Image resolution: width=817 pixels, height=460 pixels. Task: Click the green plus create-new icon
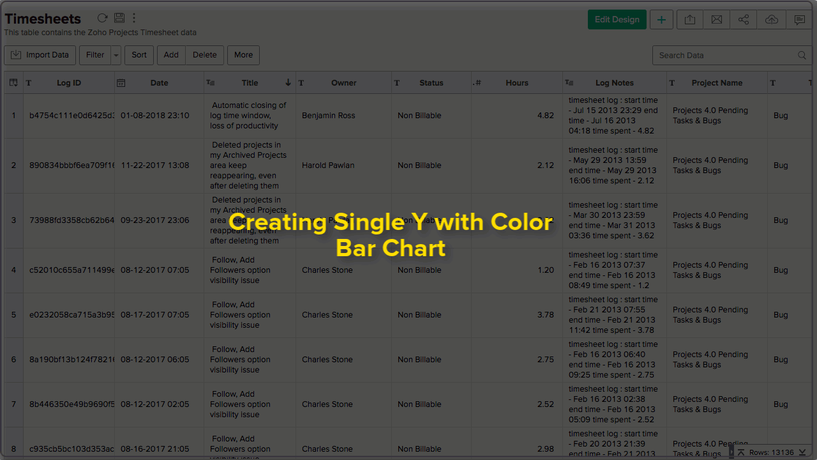click(661, 20)
